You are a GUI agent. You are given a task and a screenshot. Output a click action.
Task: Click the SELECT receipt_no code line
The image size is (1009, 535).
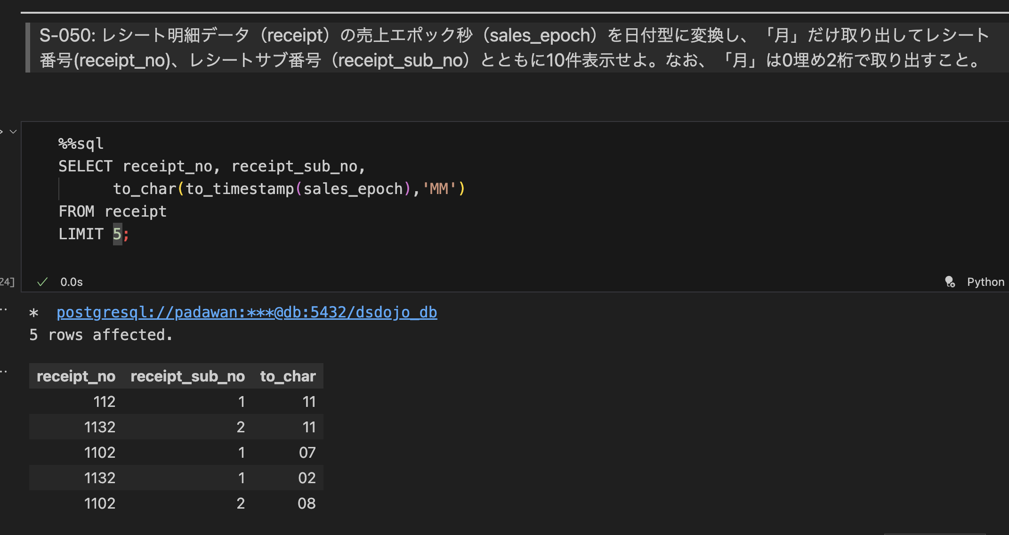point(212,166)
